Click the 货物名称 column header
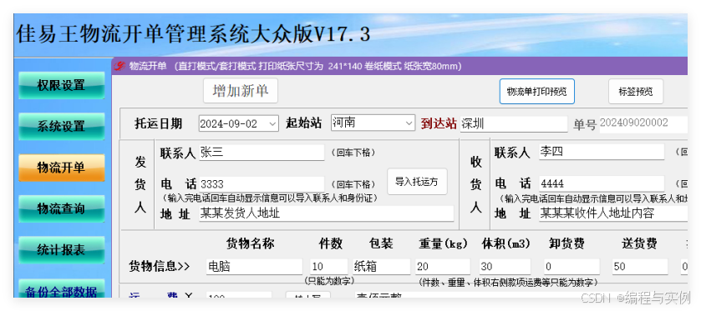The image size is (701, 311). click(250, 243)
